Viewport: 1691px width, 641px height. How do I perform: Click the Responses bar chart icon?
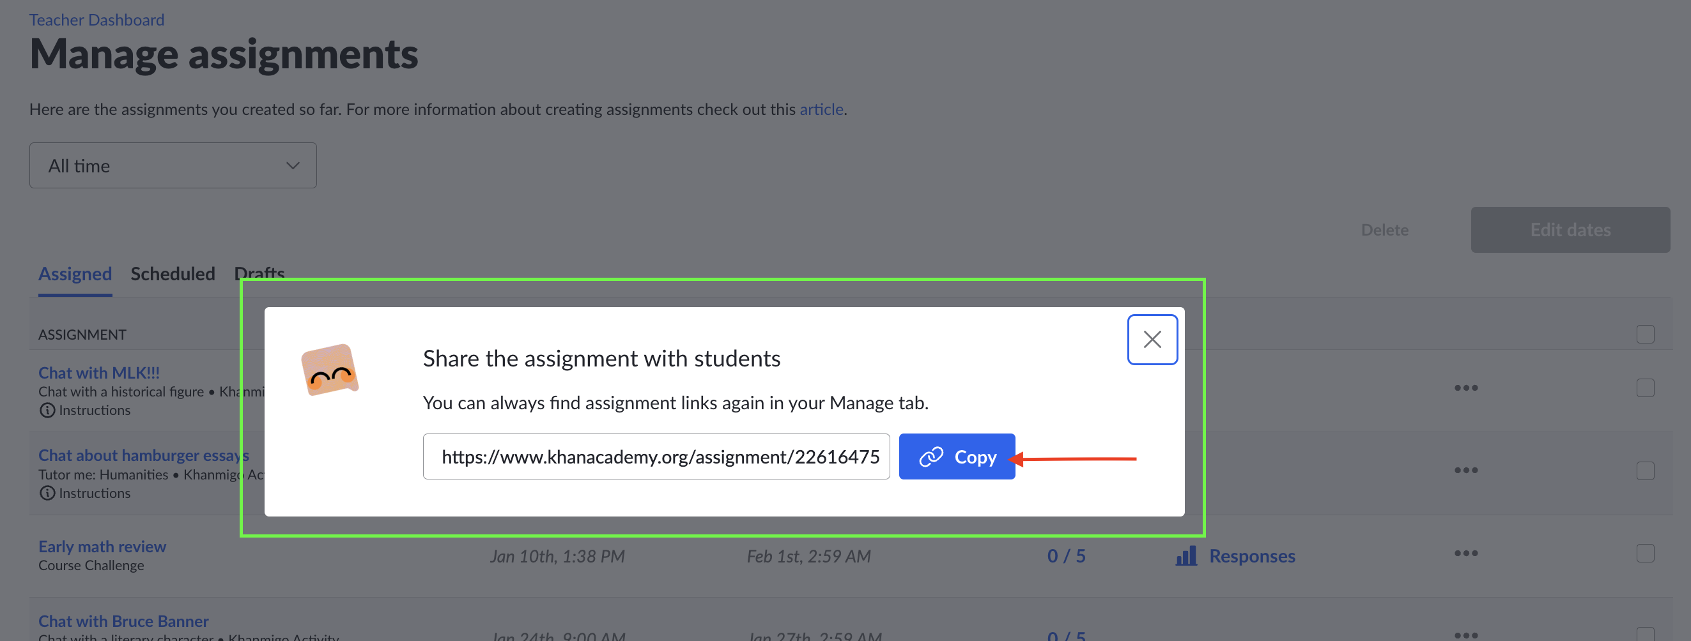(1185, 555)
